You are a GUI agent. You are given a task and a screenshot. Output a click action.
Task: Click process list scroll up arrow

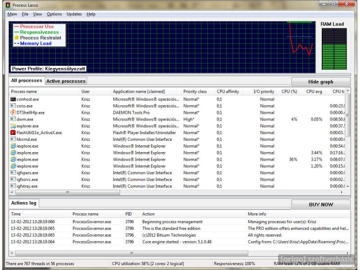click(347, 91)
